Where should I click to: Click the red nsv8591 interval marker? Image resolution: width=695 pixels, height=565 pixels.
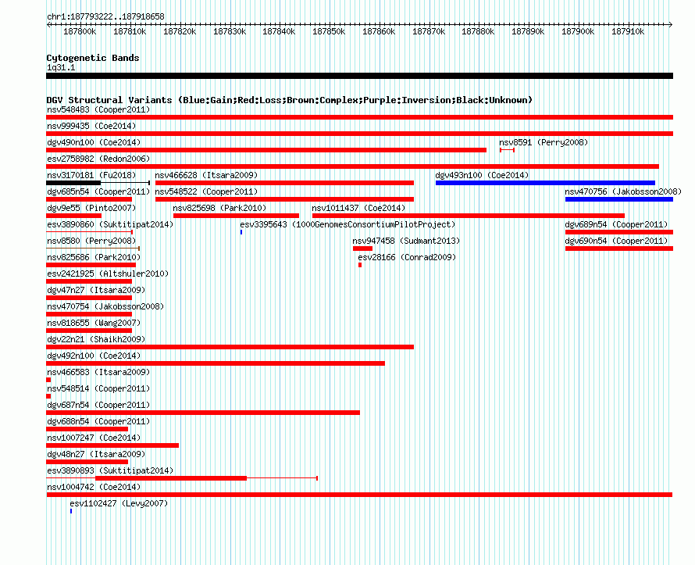(507, 150)
